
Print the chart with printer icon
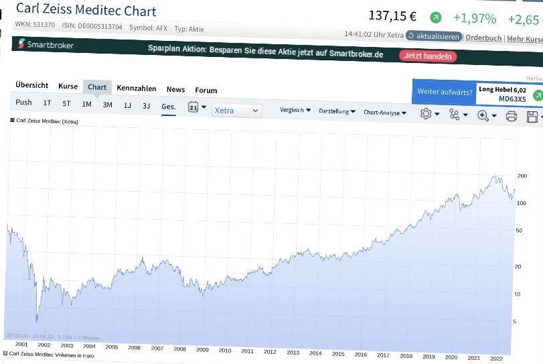[512, 116]
